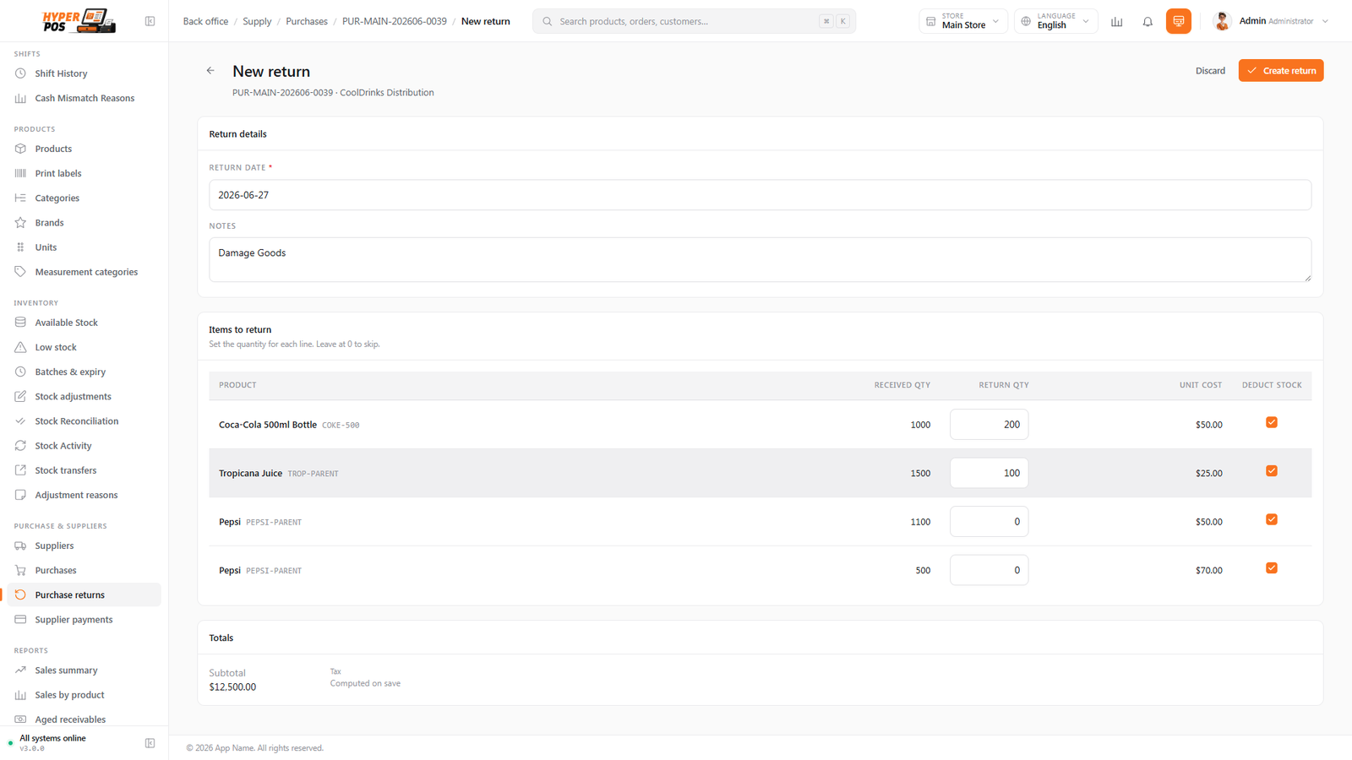The height and width of the screenshot is (760, 1352).
Task: Click the return qty field for Tropicana Juice
Action: [x=989, y=473]
